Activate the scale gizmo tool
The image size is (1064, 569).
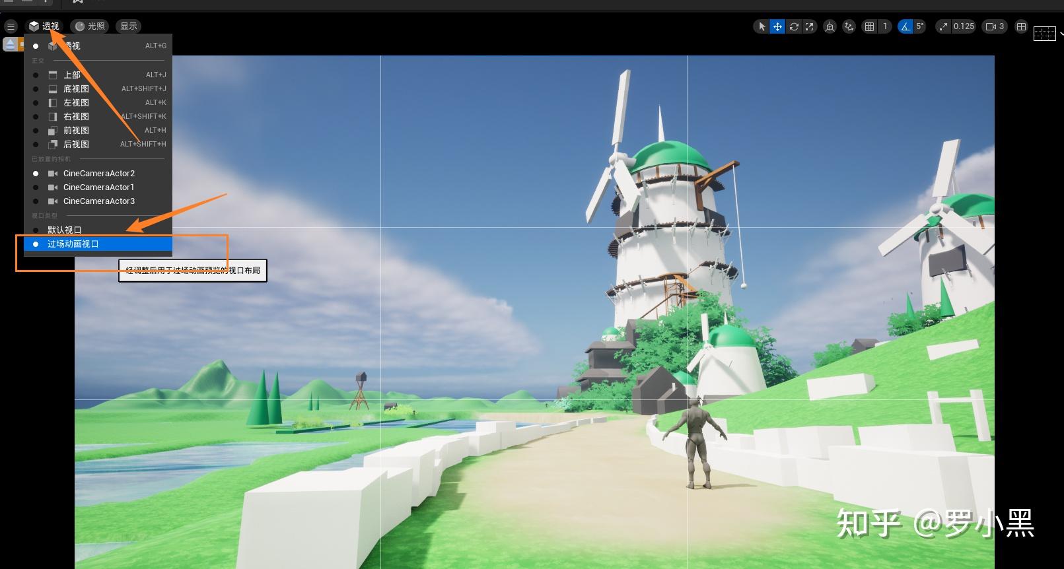[810, 26]
